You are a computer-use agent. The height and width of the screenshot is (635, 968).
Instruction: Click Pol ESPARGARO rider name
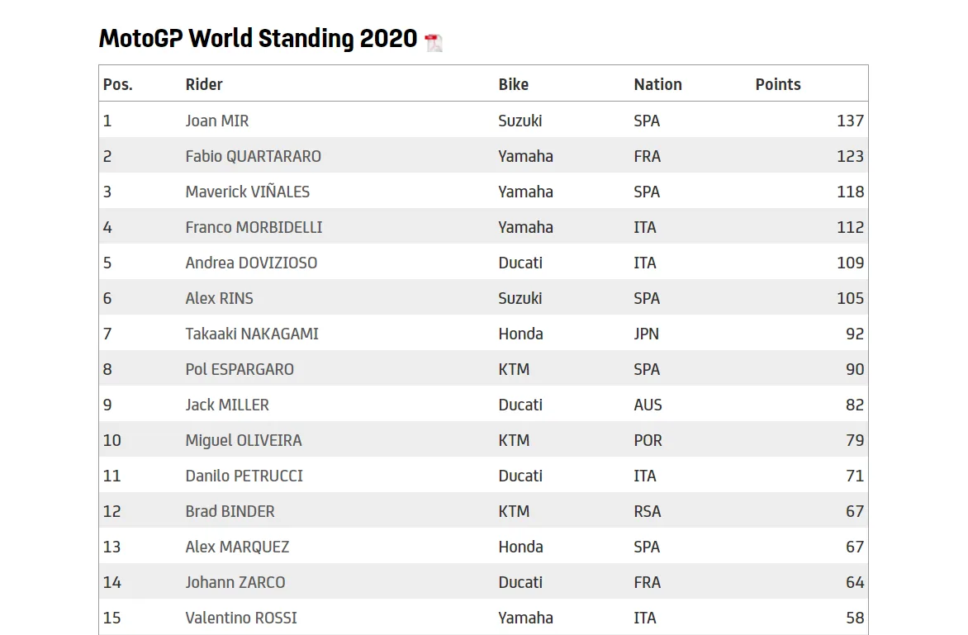click(240, 370)
